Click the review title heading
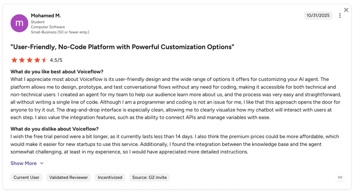This screenshot has height=192, width=356. [122, 47]
